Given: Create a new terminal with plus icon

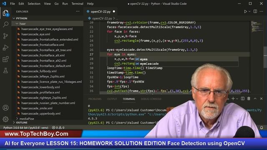Looking at the screenshot, I should [233, 99].
